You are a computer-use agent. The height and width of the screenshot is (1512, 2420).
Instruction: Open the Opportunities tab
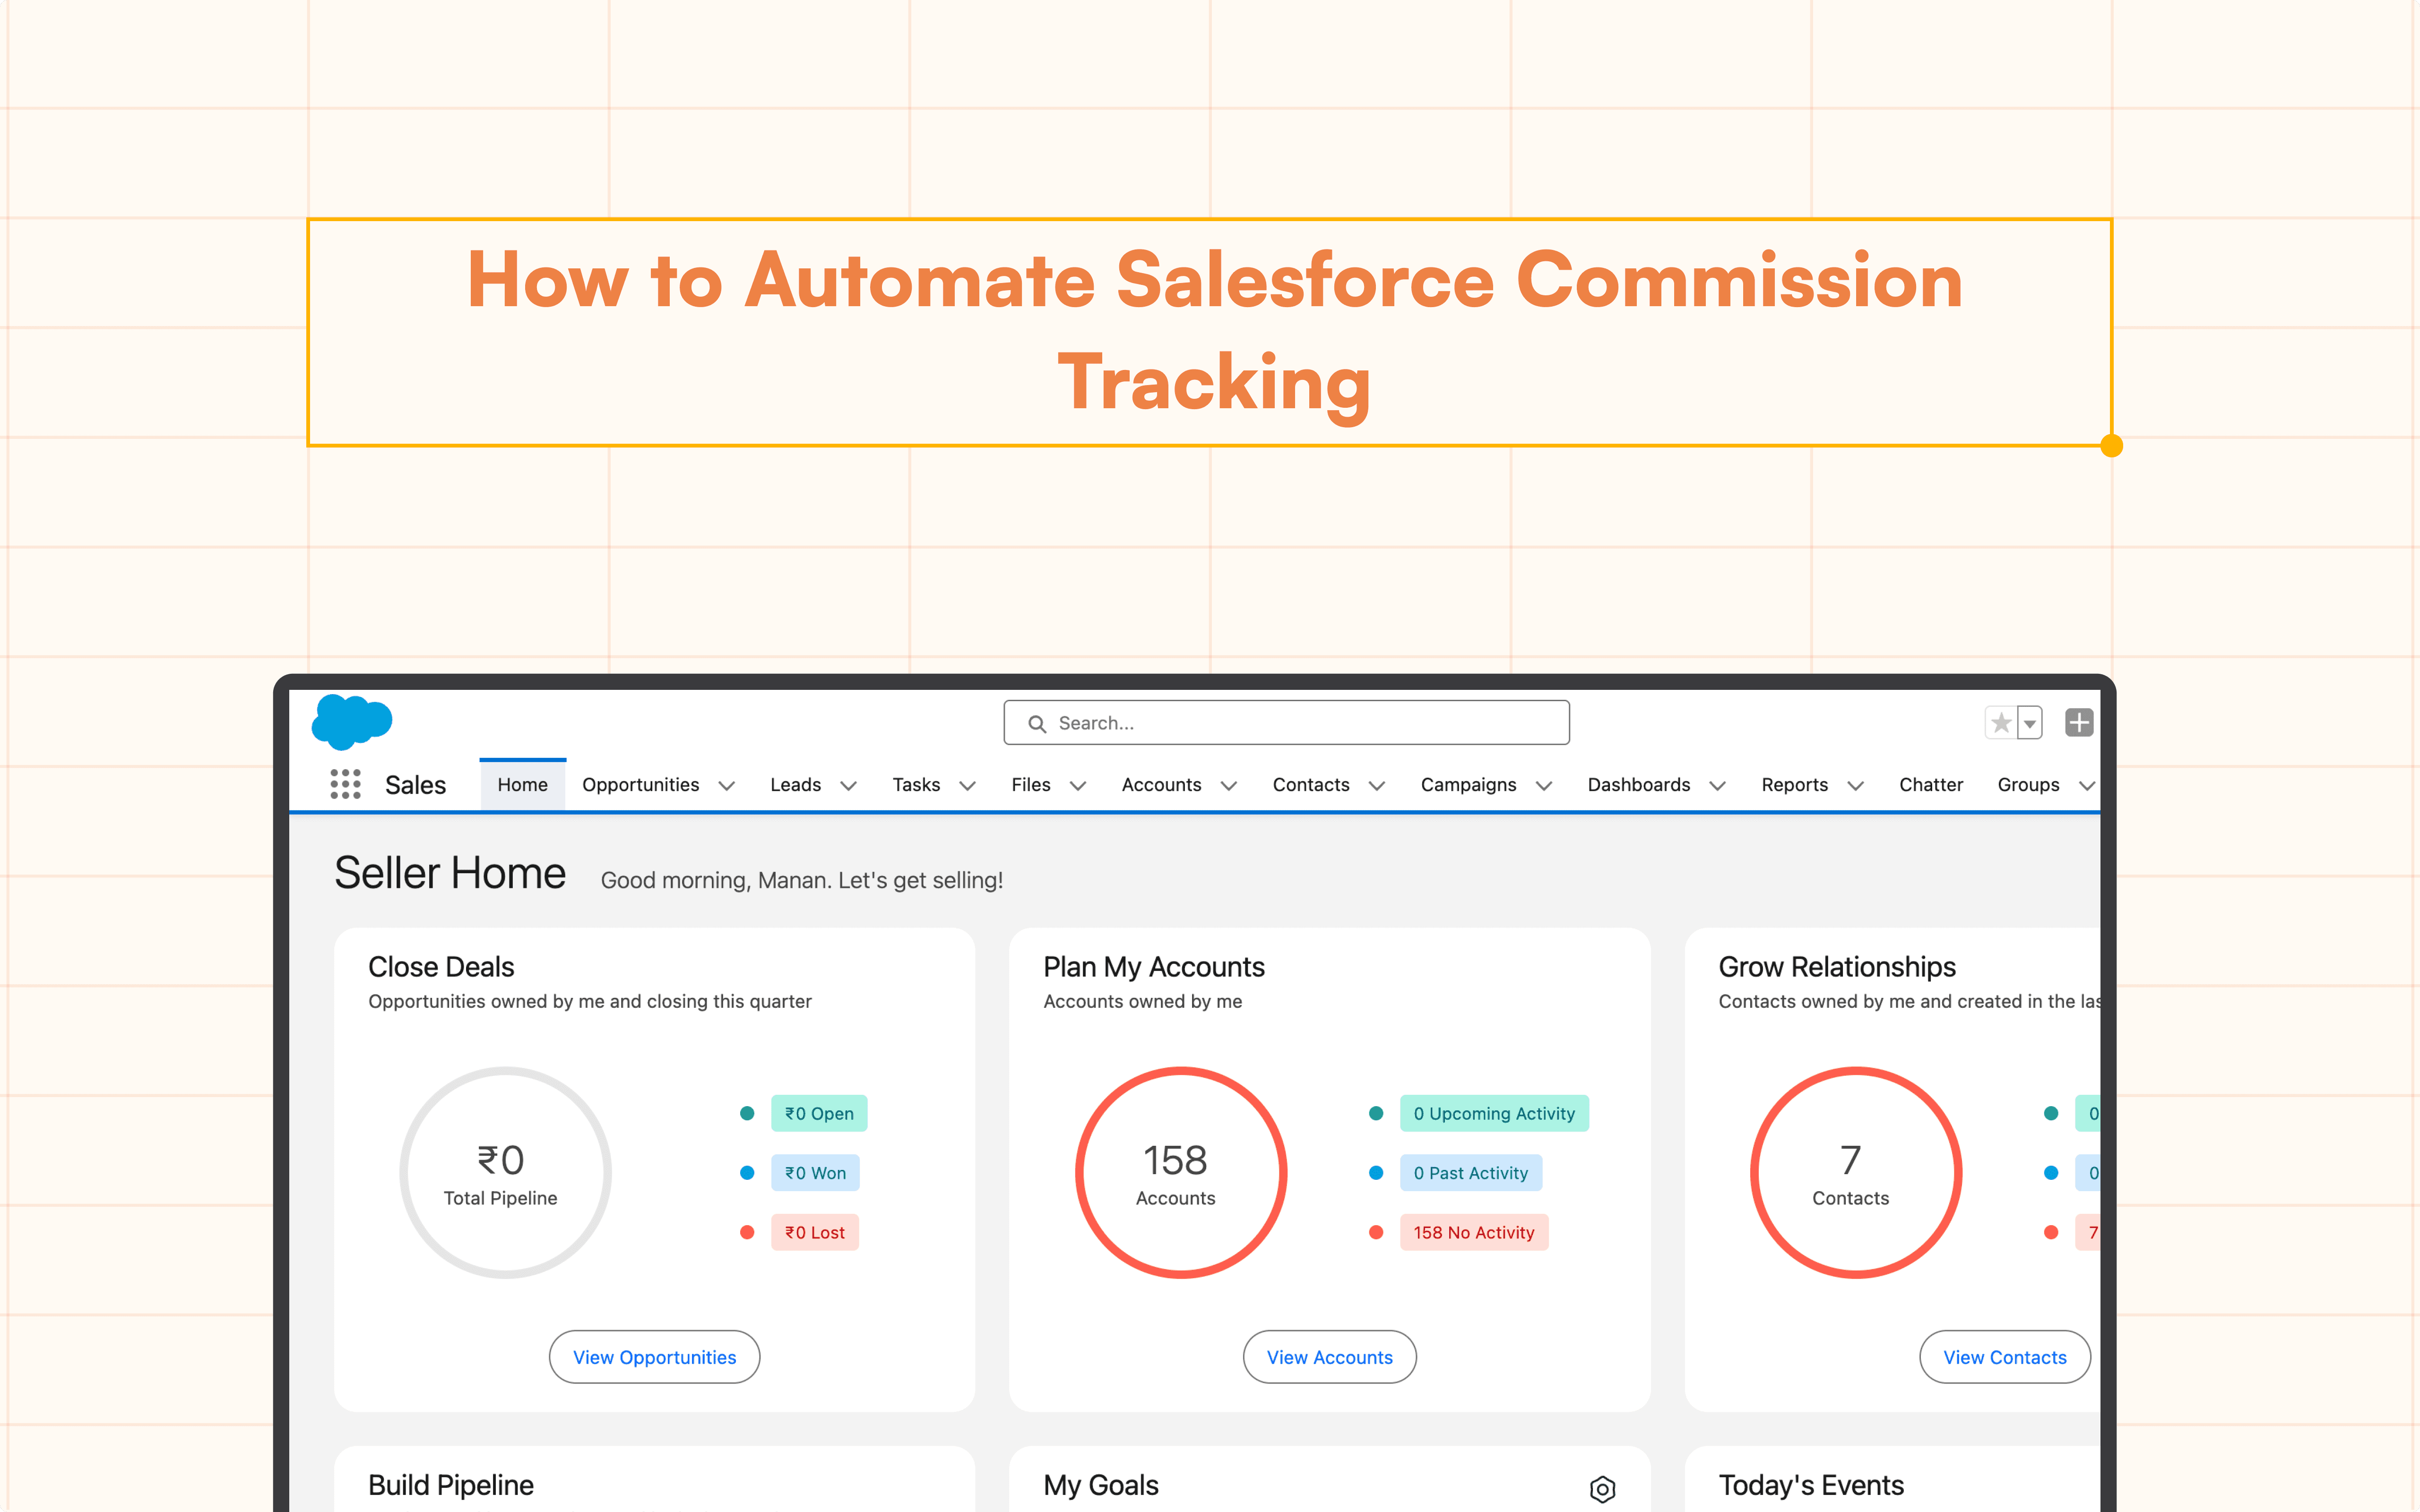point(640,785)
